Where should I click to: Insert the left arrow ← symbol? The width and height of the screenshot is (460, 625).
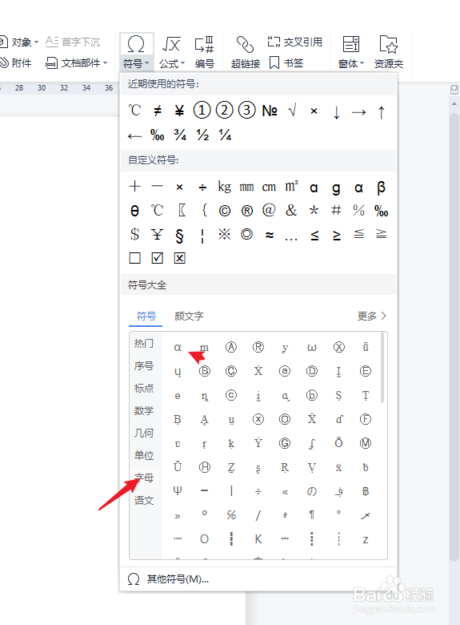click(x=135, y=137)
